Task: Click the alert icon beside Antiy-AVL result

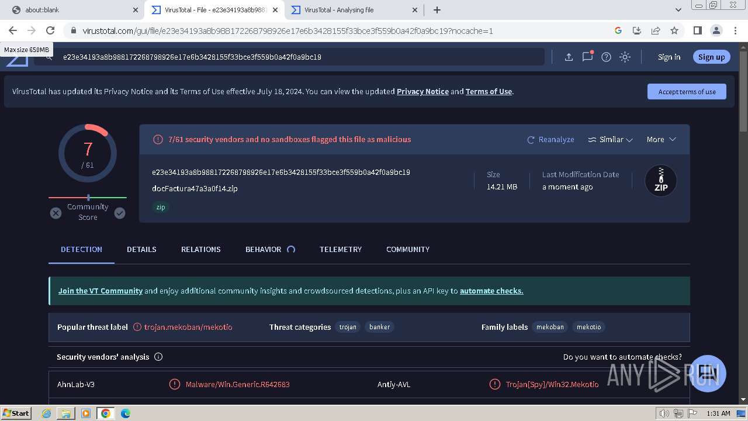Action: point(495,384)
